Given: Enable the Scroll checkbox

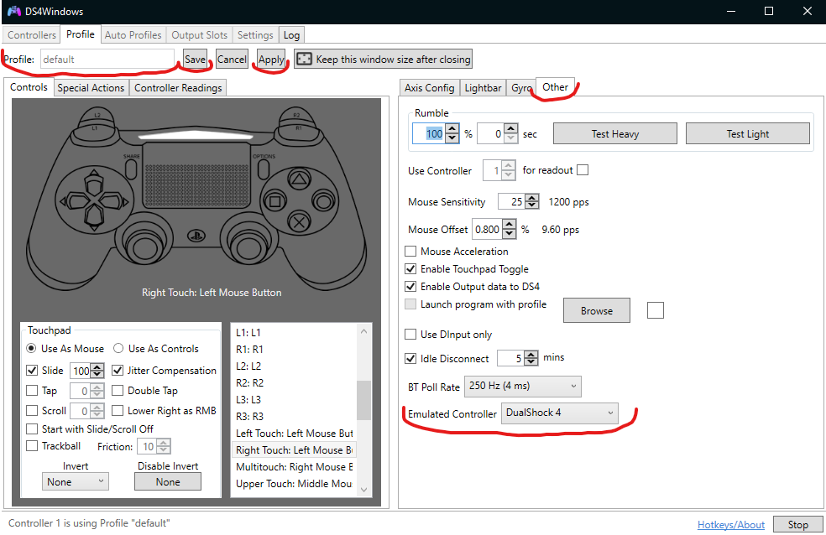Looking at the screenshot, I should tap(32, 410).
